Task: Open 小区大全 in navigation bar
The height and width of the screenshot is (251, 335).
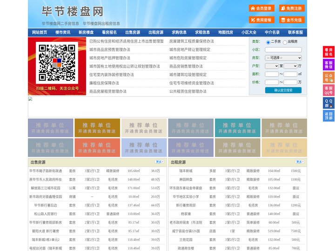Action: click(249, 33)
